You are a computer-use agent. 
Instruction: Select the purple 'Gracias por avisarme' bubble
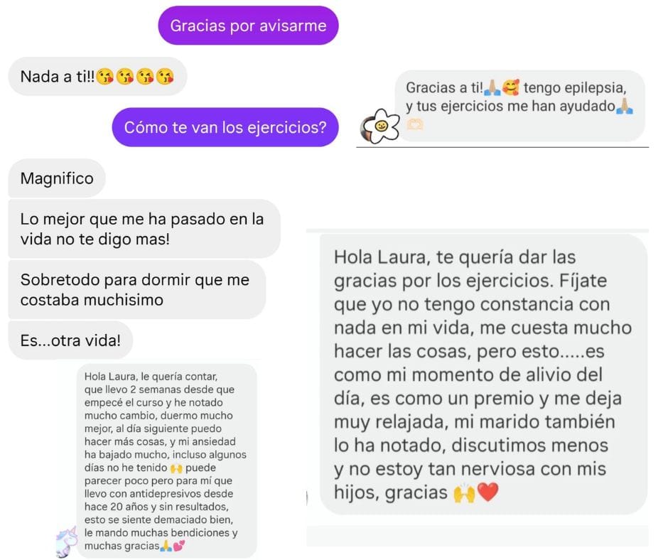pos(249,26)
